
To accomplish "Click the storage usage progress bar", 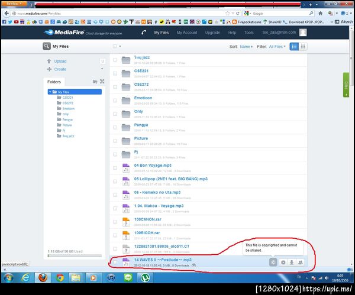I will 75,255.
